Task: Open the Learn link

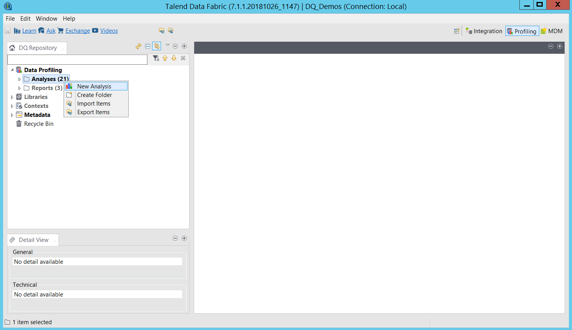Action: [29, 31]
